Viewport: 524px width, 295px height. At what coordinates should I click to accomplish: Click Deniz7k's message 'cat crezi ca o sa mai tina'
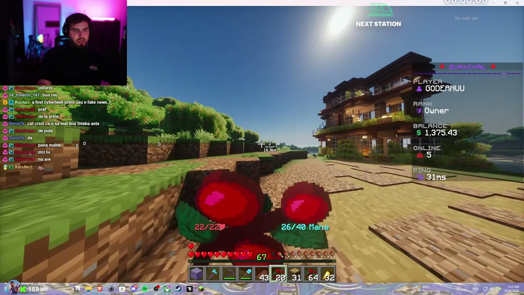pos(63,124)
